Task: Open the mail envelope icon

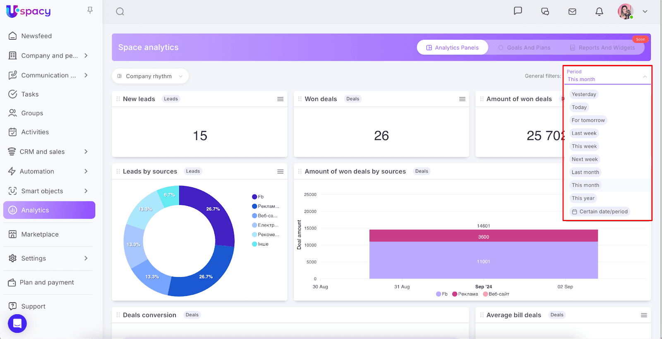Action: [x=572, y=12]
